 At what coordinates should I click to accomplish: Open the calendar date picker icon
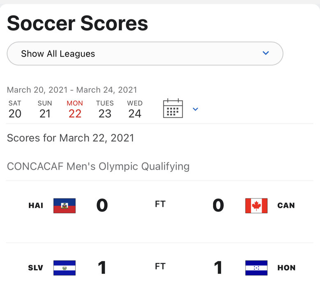click(173, 109)
